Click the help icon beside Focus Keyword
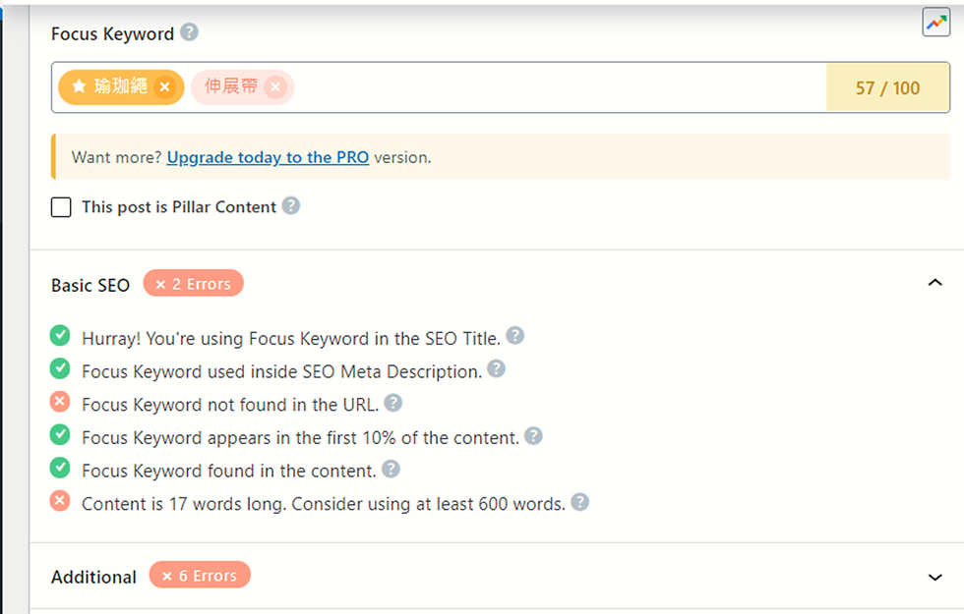 click(189, 31)
